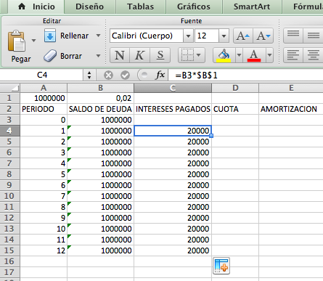Open the Calibri (Cuerpo) font name dropdown
This screenshot has height=281, width=323.
pos(188,36)
